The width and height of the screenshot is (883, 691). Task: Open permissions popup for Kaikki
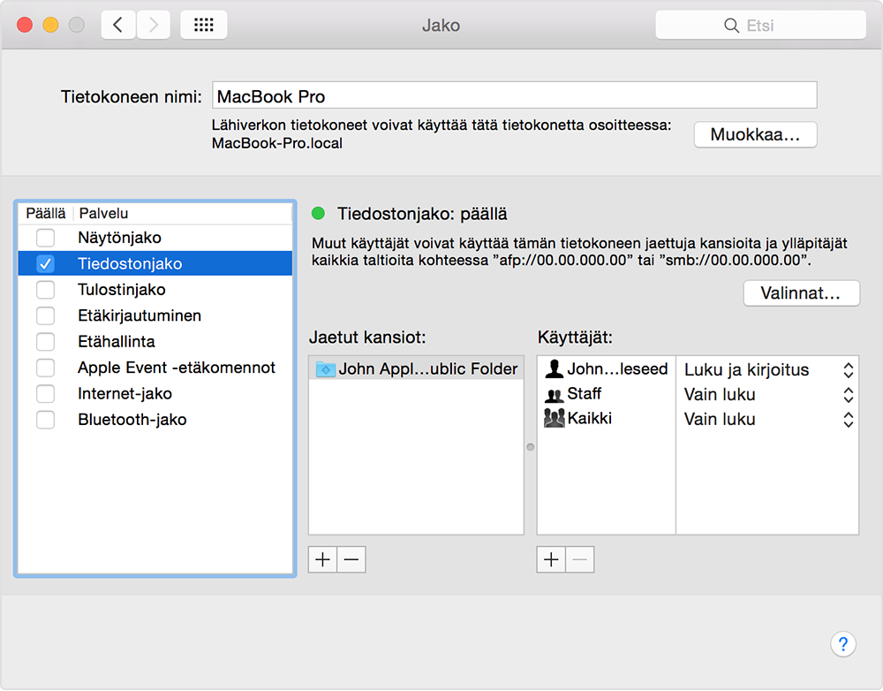pyautogui.click(x=848, y=420)
